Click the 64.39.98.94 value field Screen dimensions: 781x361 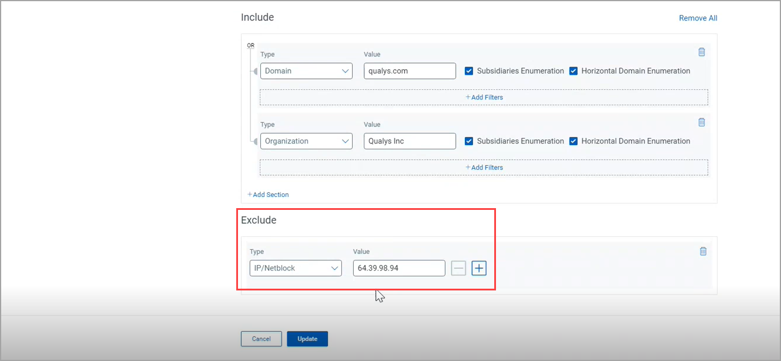(x=399, y=268)
